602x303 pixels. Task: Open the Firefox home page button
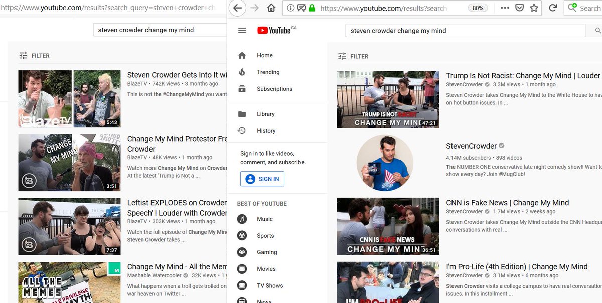pos(271,8)
